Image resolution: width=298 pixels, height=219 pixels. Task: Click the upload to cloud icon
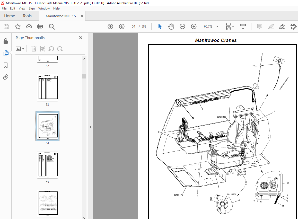(29, 27)
